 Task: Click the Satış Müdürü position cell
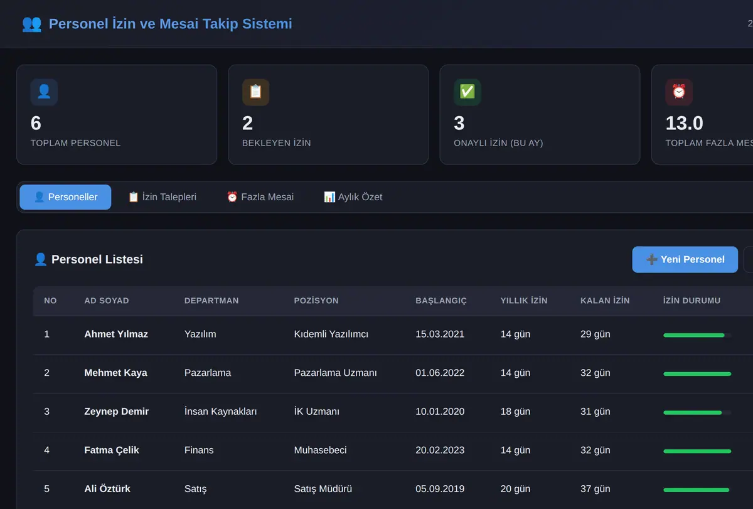(323, 489)
